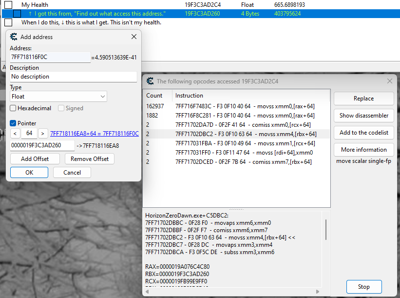Click My Health address 19F3C3AD2C4

[x=203, y=4]
